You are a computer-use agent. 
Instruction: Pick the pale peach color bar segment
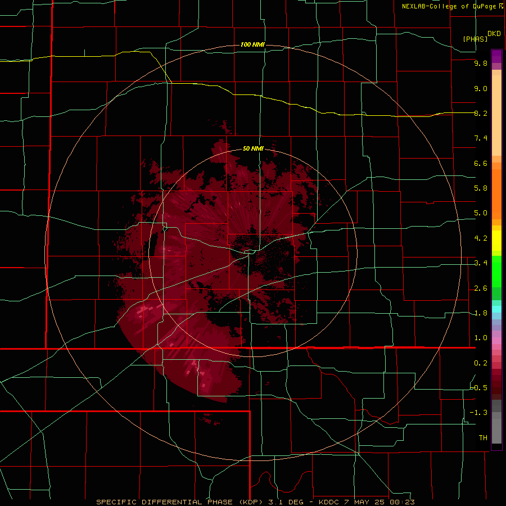496,115
